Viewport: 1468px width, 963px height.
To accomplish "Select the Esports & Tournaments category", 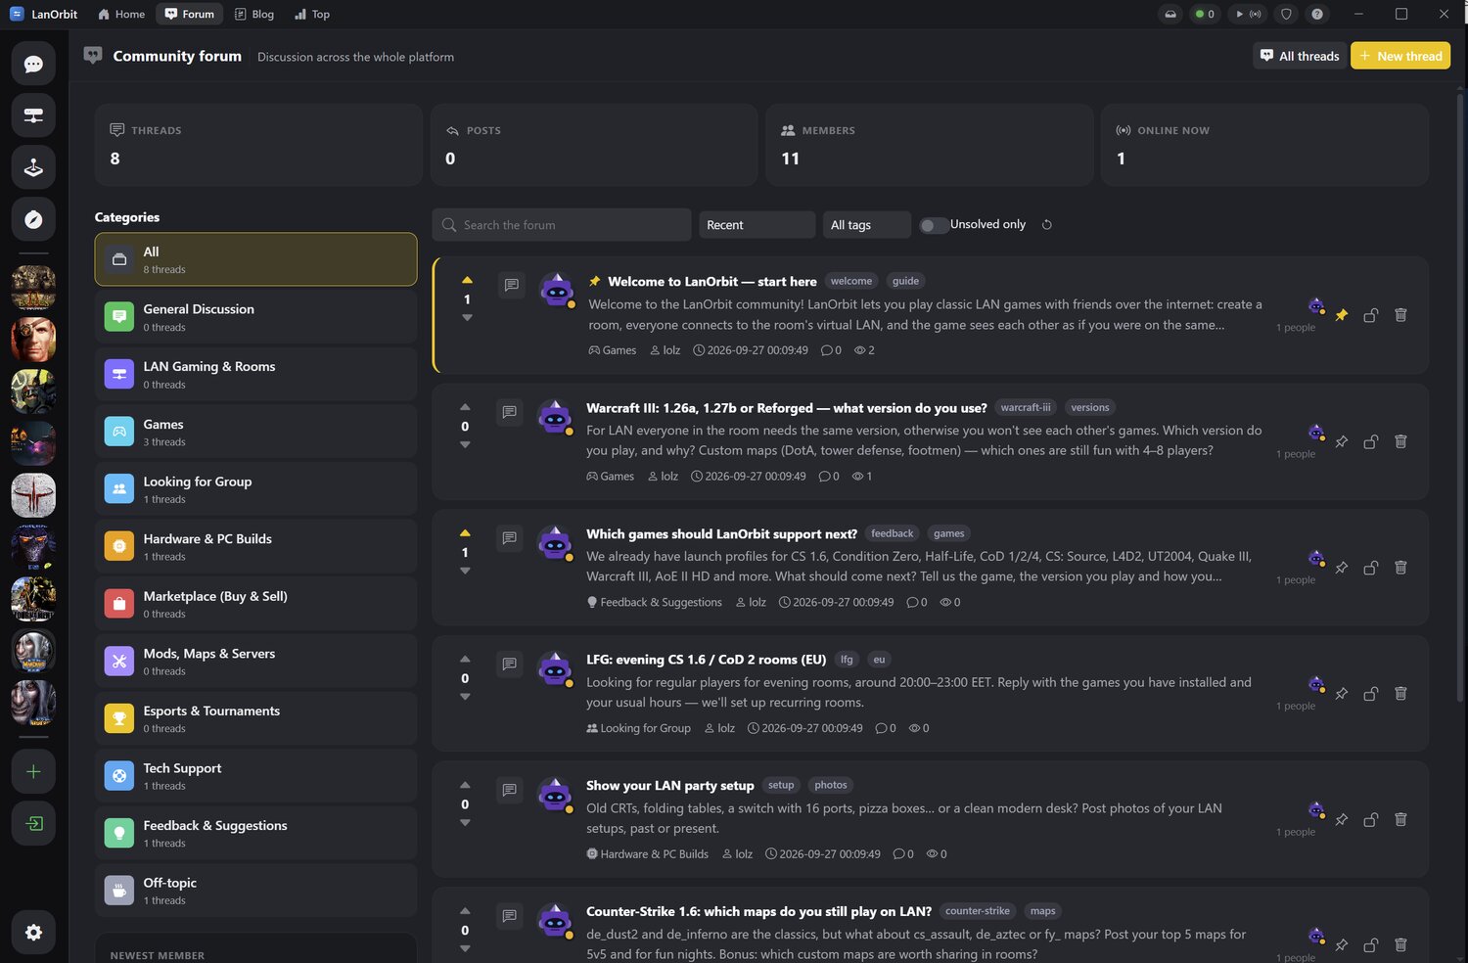I will [x=255, y=718].
